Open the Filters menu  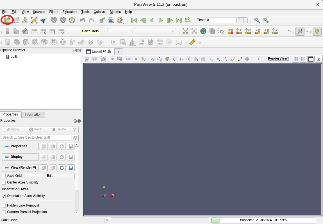pyautogui.click(x=54, y=12)
